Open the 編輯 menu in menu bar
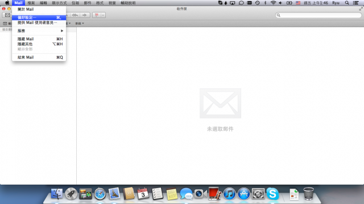The width and height of the screenshot is (364, 204). point(43,3)
